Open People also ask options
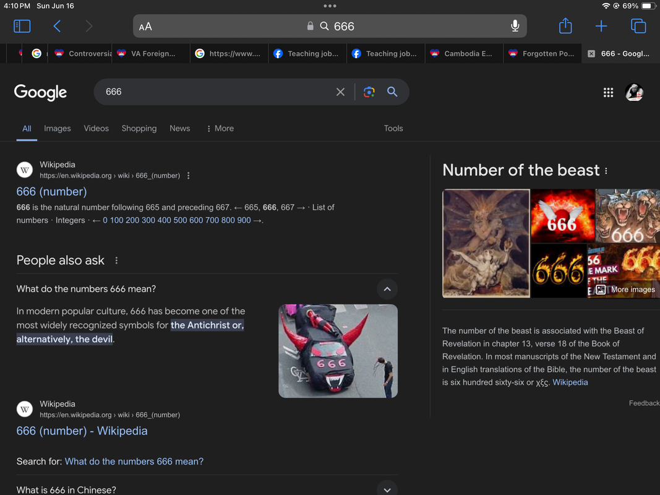 [116, 260]
